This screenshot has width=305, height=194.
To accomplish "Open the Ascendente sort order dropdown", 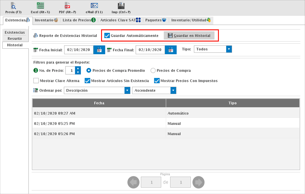I will click(173, 90).
